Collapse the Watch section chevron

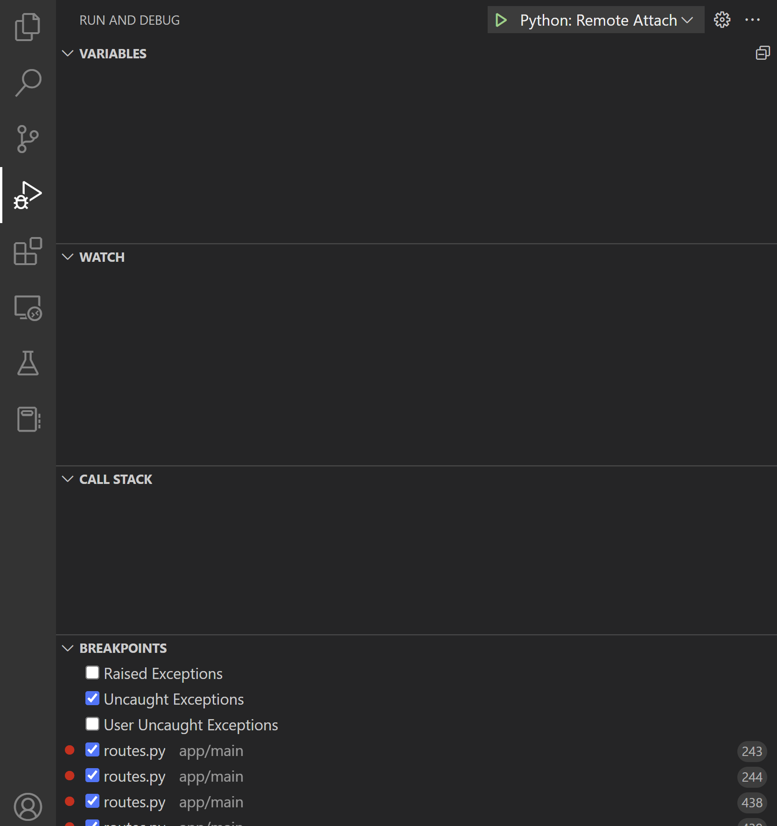68,257
